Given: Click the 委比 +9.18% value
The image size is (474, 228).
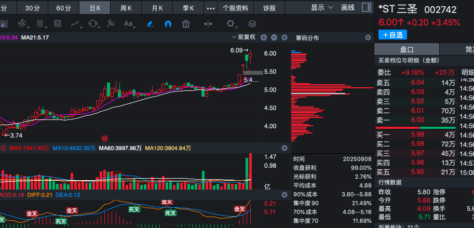Looking at the screenshot, I should [x=413, y=73].
